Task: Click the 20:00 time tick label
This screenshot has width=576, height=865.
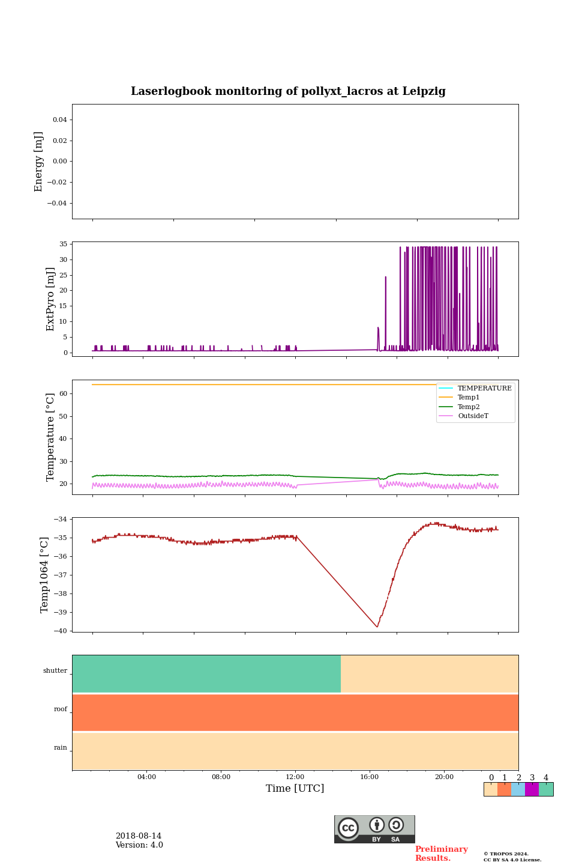Action: click(x=444, y=777)
